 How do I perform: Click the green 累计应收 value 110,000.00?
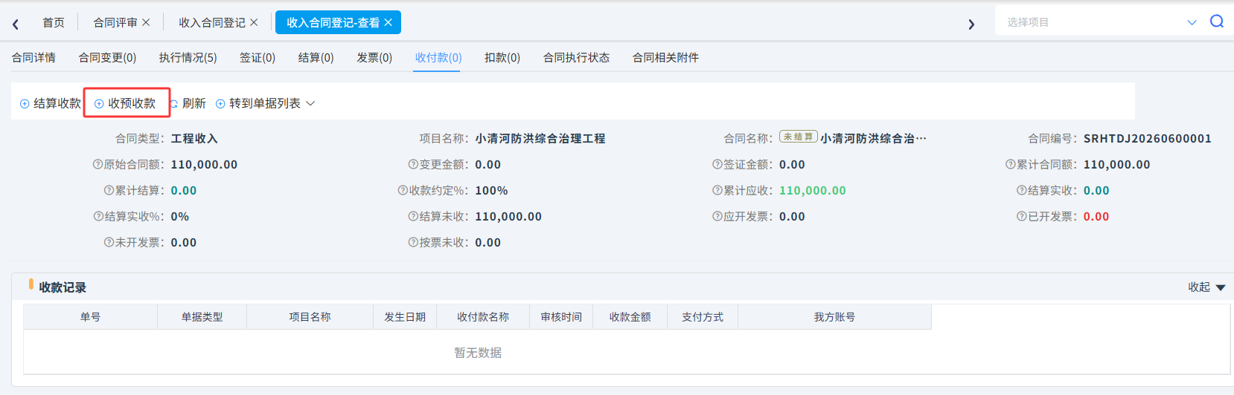(x=813, y=190)
